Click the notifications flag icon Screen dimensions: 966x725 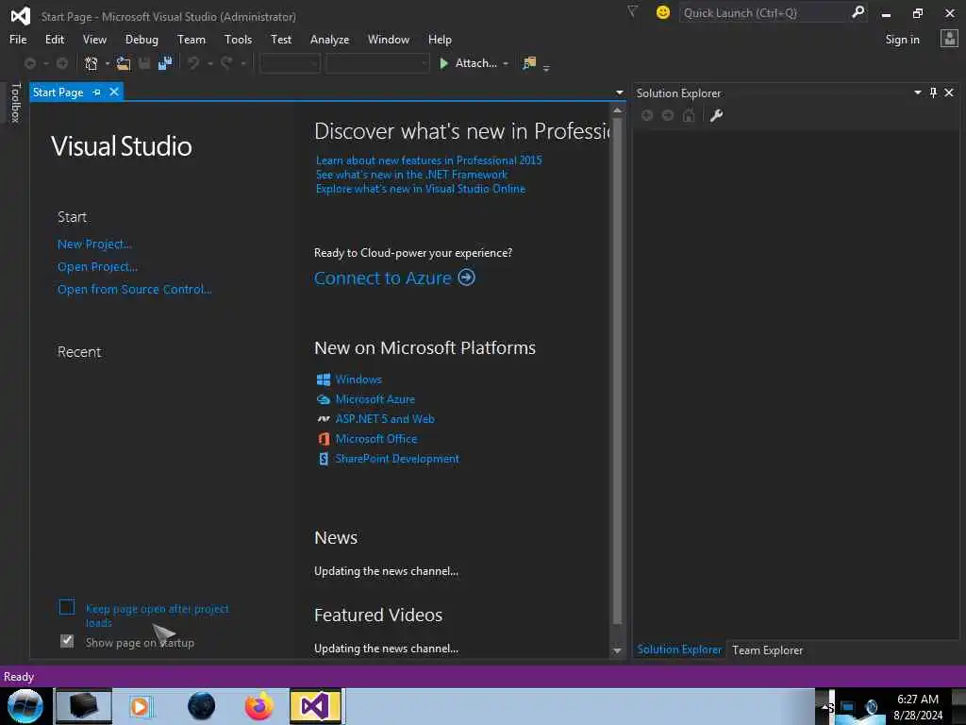tap(632, 12)
